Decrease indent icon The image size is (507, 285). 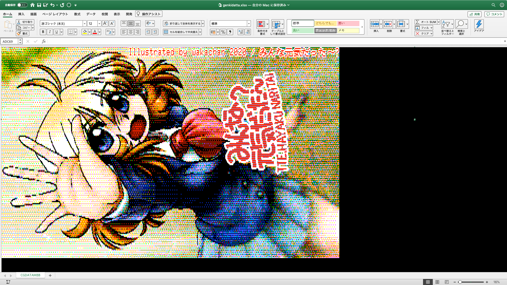(148, 32)
